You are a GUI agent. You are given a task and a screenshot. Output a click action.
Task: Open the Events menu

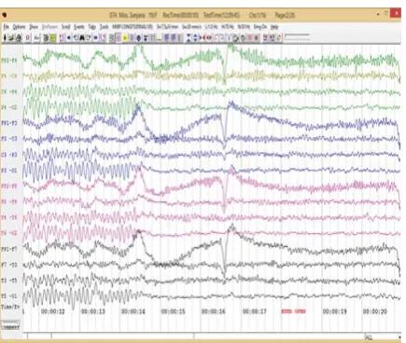point(79,27)
